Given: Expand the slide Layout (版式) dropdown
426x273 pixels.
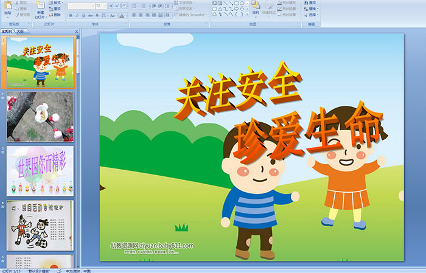Looking at the screenshot, I should 55,2.
